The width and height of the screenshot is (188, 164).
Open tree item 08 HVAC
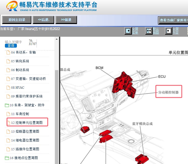pos(18,88)
